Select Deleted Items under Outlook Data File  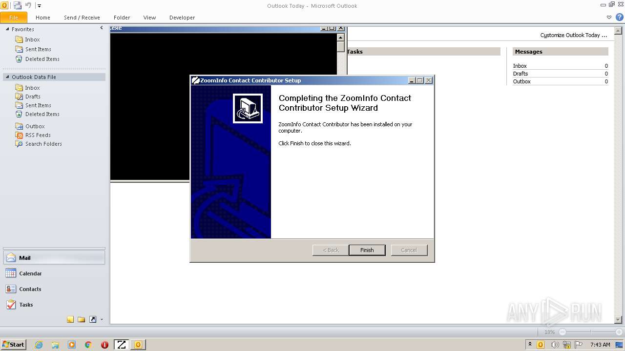(x=42, y=114)
